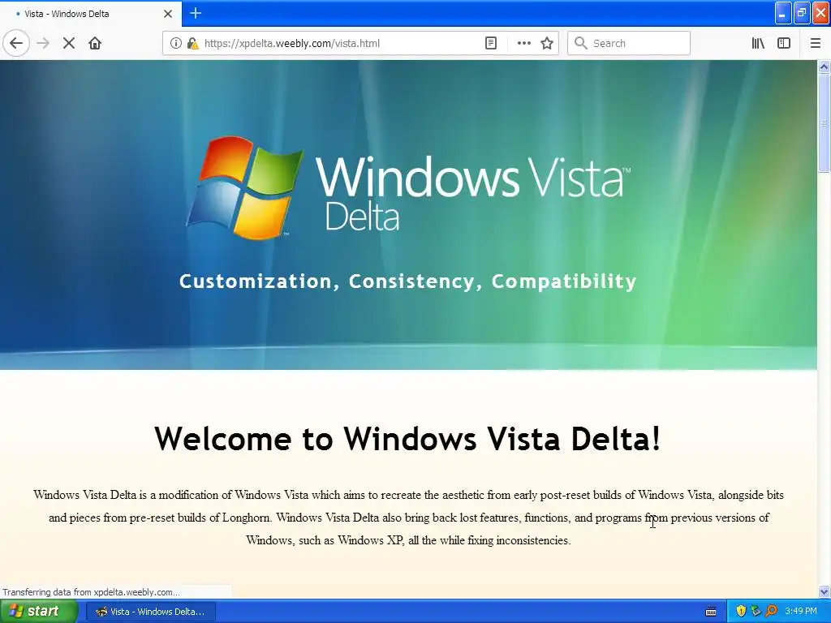Click the orange magnifier tray icon
831x623 pixels.
pos(771,612)
